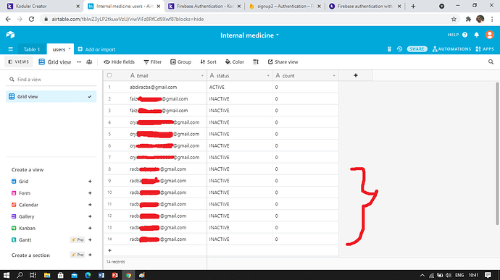
Task: Click the ACTIVE status cell
Action: pyautogui.click(x=239, y=88)
